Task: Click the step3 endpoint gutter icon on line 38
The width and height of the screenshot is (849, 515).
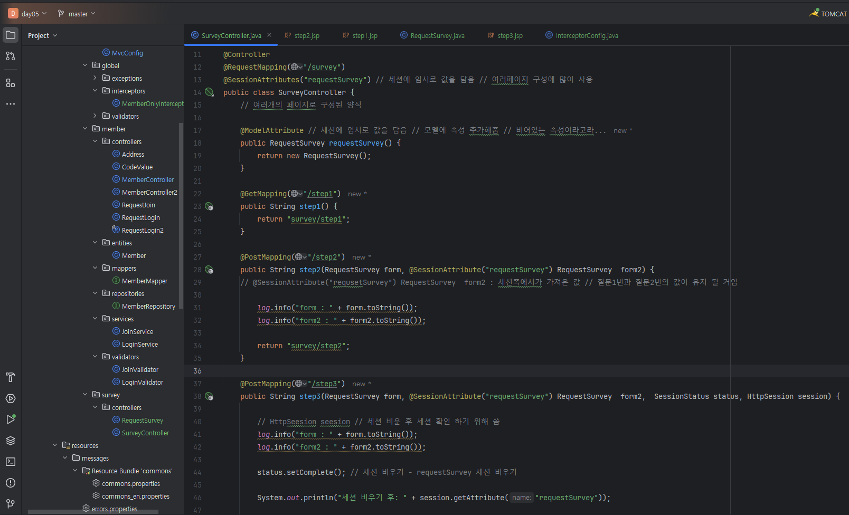Action: 210,396
